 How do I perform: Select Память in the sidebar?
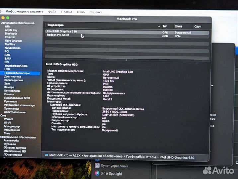click(x=9, y=94)
